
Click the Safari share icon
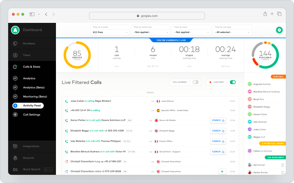[x=265, y=14]
